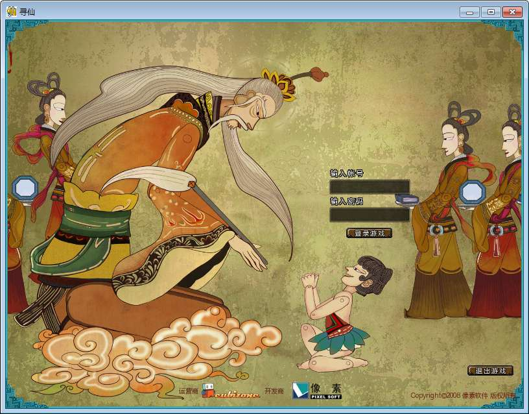Viewport: 529px width, 414px height.
Task: Close the 寻仙 window
Action: (x=512, y=12)
